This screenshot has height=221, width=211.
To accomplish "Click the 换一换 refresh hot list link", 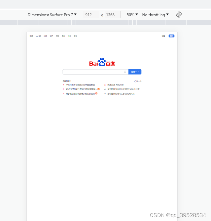I will coord(138,81).
